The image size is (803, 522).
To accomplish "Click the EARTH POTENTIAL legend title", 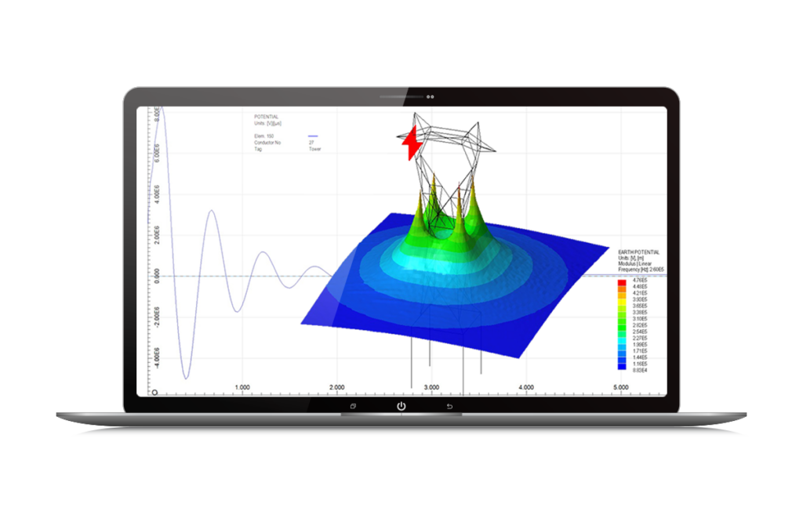I will pyautogui.click(x=640, y=252).
